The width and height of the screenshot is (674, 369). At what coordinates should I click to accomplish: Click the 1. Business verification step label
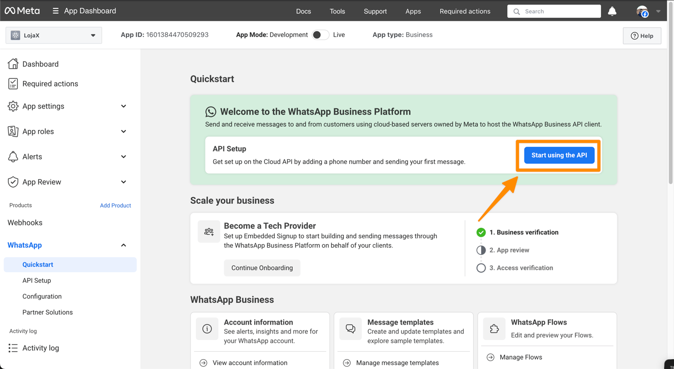coord(524,232)
